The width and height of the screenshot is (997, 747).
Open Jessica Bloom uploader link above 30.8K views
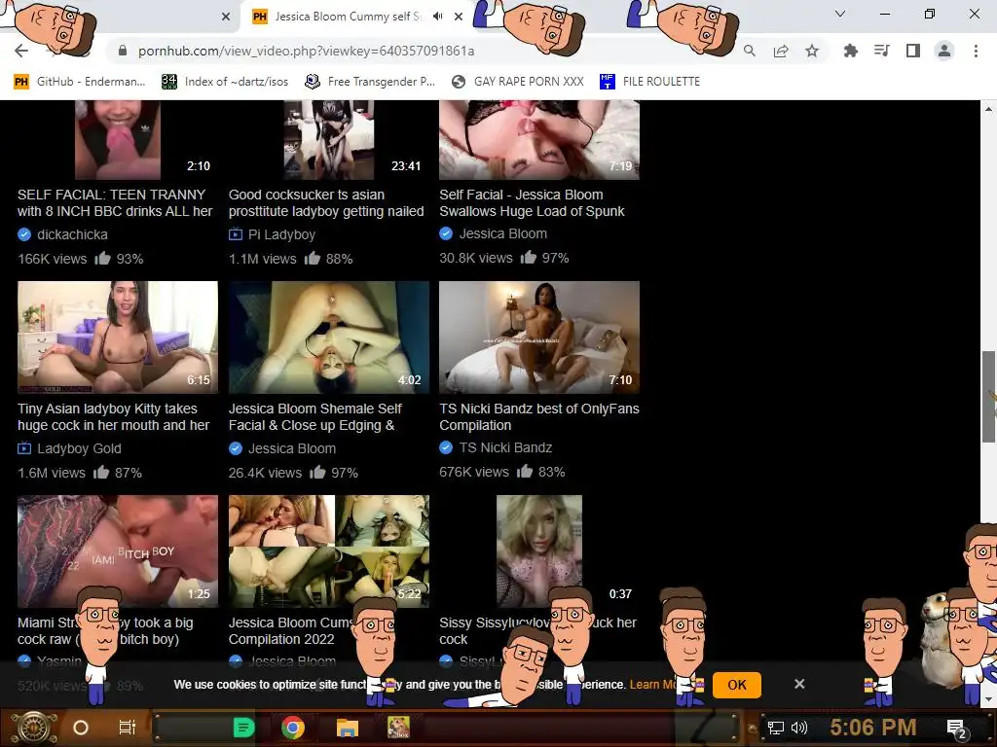503,233
